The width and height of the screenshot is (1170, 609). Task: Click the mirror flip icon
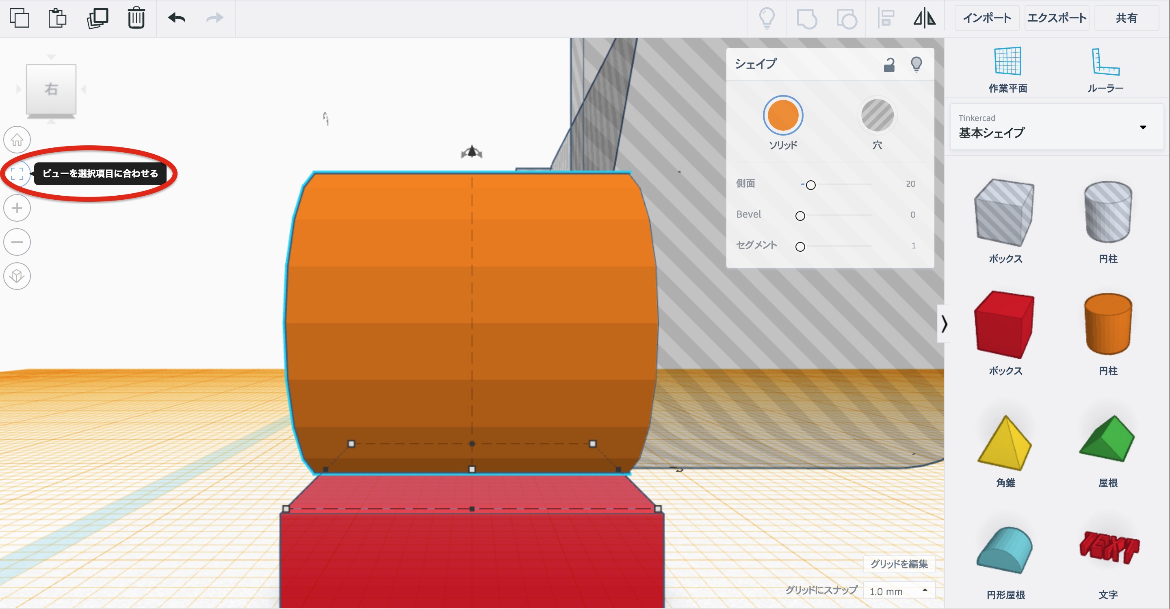click(924, 18)
